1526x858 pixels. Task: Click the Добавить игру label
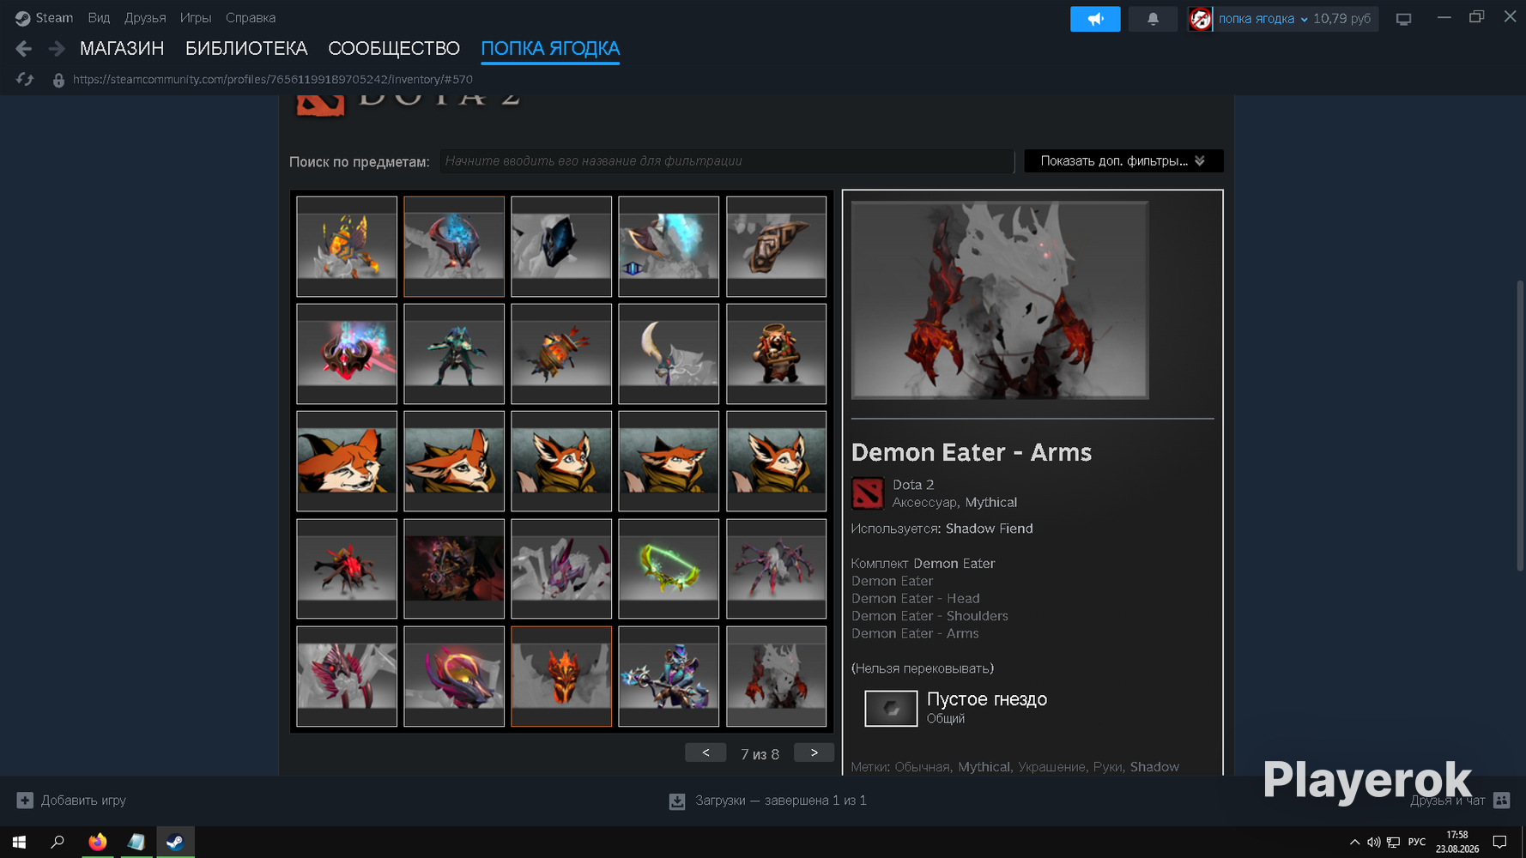(83, 801)
